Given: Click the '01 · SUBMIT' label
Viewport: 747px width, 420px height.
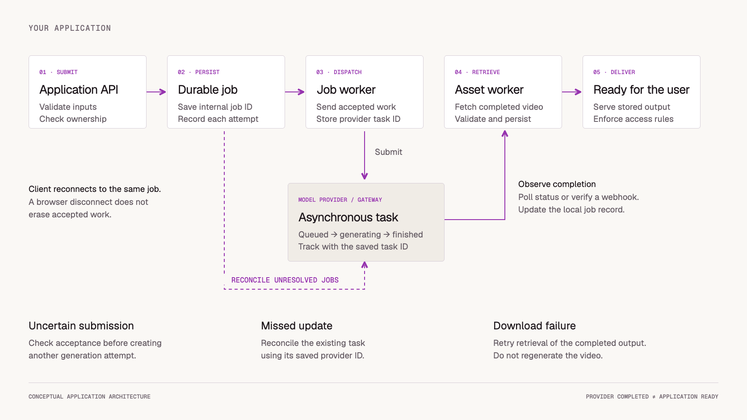Looking at the screenshot, I should pyautogui.click(x=59, y=72).
